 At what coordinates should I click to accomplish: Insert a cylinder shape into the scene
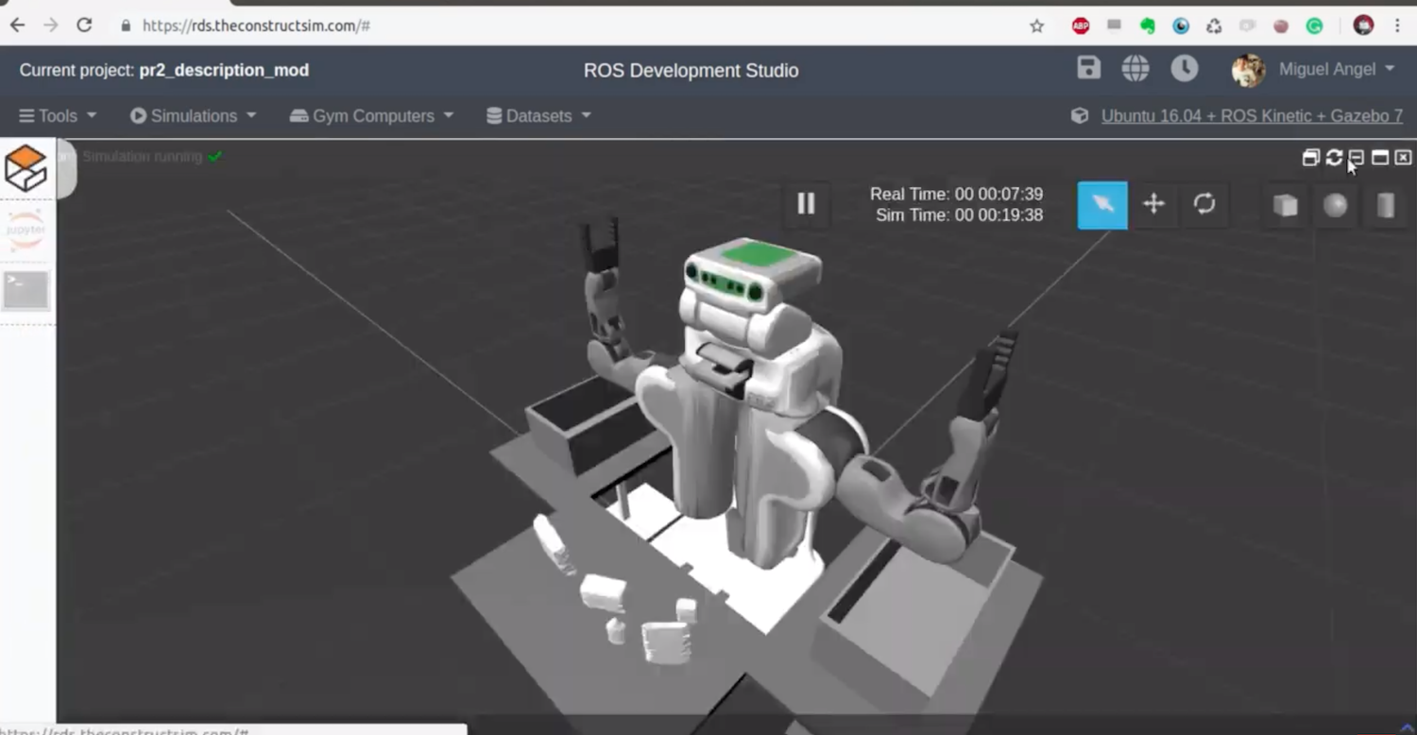(x=1386, y=205)
